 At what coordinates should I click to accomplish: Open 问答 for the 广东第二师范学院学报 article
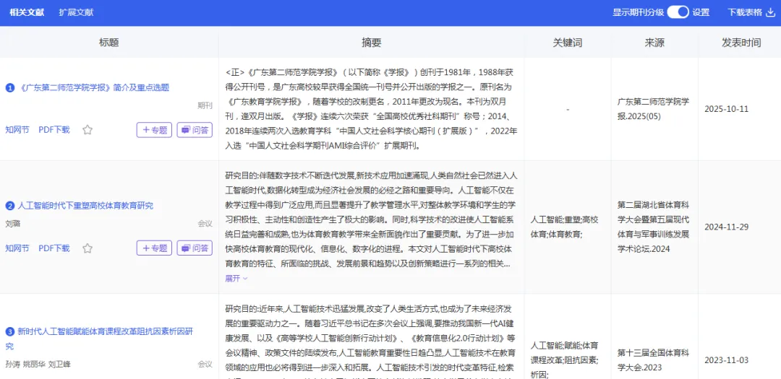pyautogui.click(x=195, y=130)
